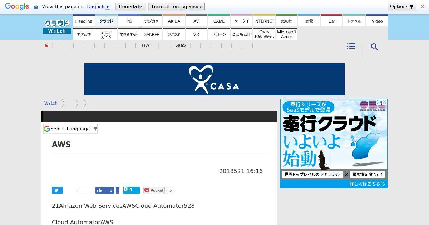
Task: Open the Owlly お金と暮らし tab
Action: [x=264, y=34]
